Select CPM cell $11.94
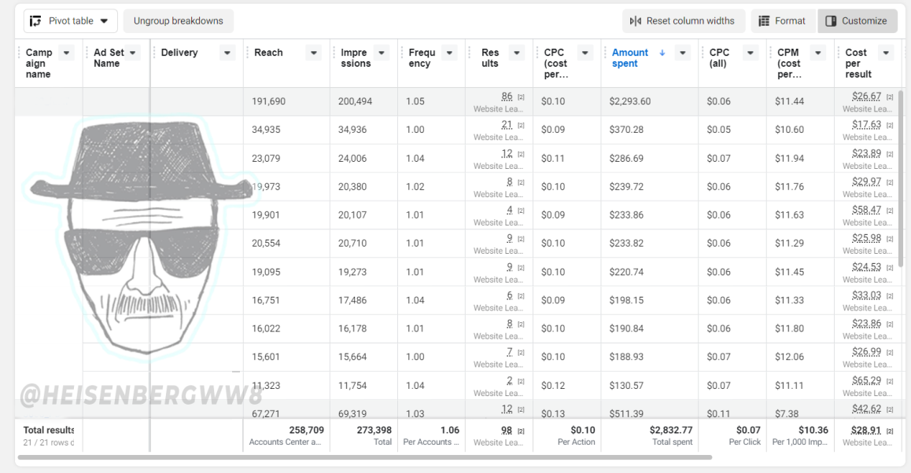 click(800, 159)
